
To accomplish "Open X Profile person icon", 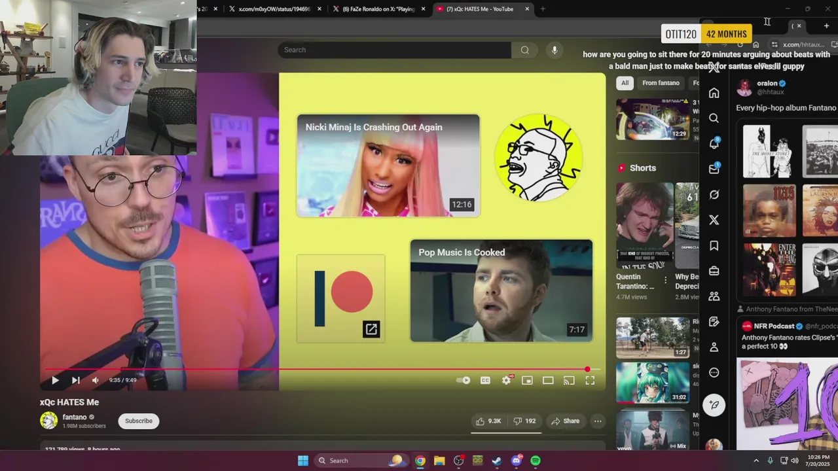I will tap(714, 347).
